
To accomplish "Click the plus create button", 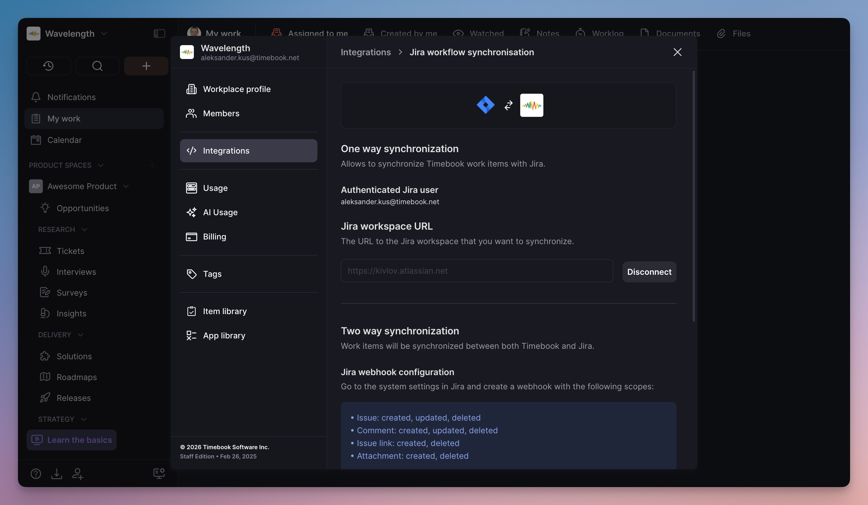I will click(x=146, y=66).
